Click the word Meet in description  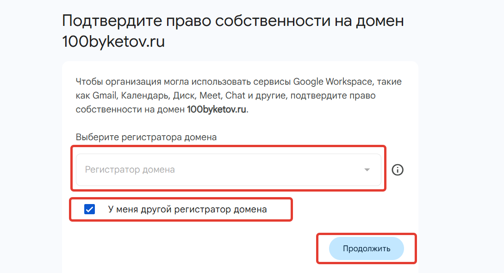point(210,96)
